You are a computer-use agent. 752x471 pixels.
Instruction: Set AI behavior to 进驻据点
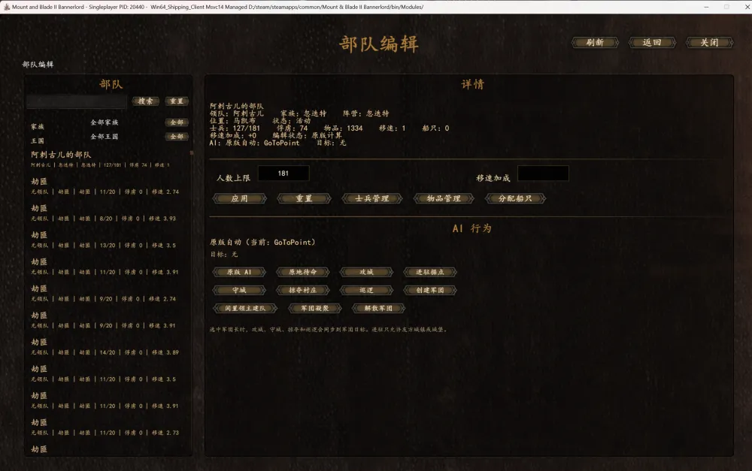click(x=430, y=272)
